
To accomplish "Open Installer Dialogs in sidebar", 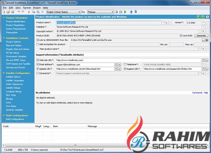I will tap(13, 88).
